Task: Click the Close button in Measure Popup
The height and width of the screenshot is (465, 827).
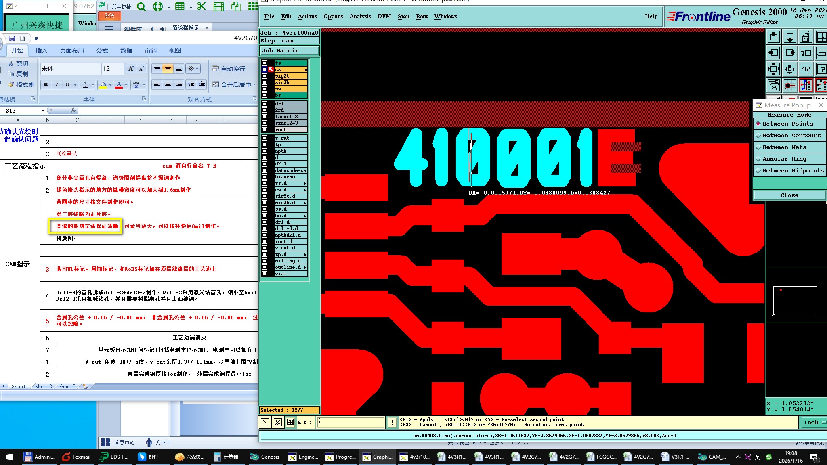Action: pyautogui.click(x=789, y=195)
